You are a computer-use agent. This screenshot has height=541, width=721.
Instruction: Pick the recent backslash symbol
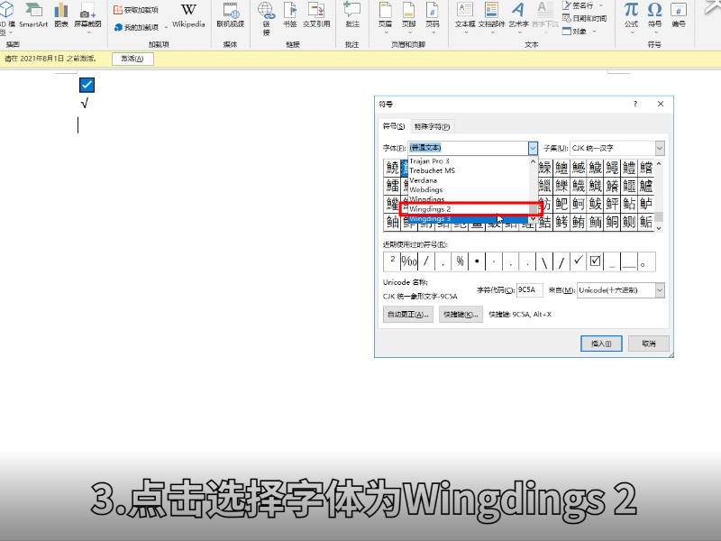coord(544,261)
